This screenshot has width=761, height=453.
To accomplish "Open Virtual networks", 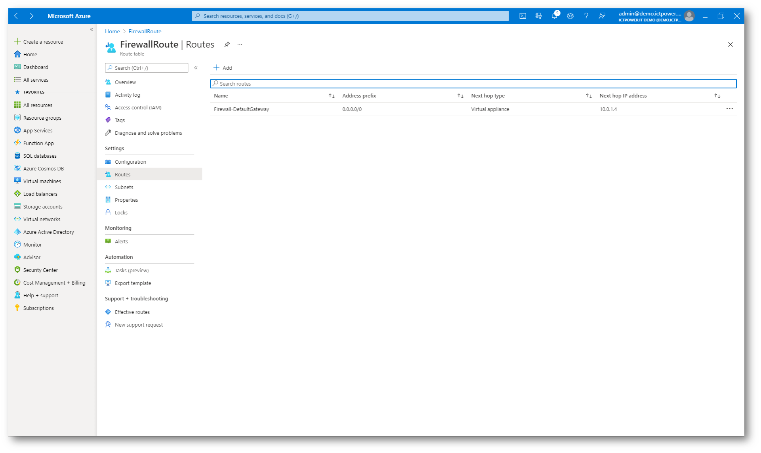I will [42, 219].
